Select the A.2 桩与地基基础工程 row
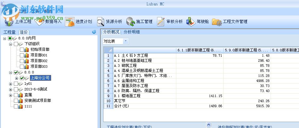 (144, 61)
